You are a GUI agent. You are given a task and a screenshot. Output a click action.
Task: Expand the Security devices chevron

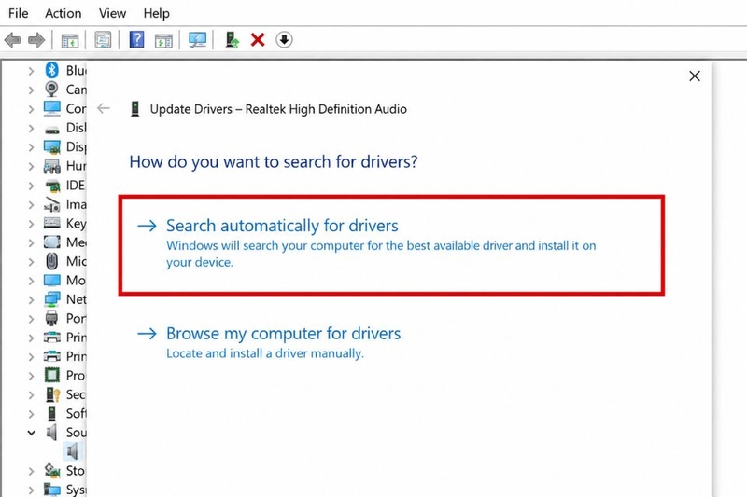click(31, 394)
